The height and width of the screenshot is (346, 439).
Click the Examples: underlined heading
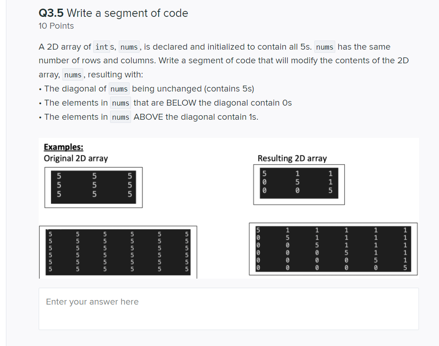(63, 147)
